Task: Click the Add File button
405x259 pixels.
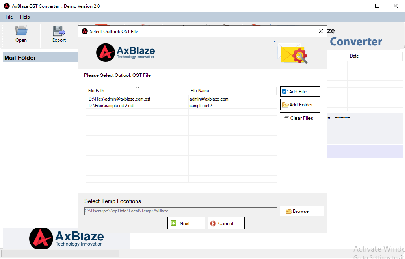Action: (300, 91)
